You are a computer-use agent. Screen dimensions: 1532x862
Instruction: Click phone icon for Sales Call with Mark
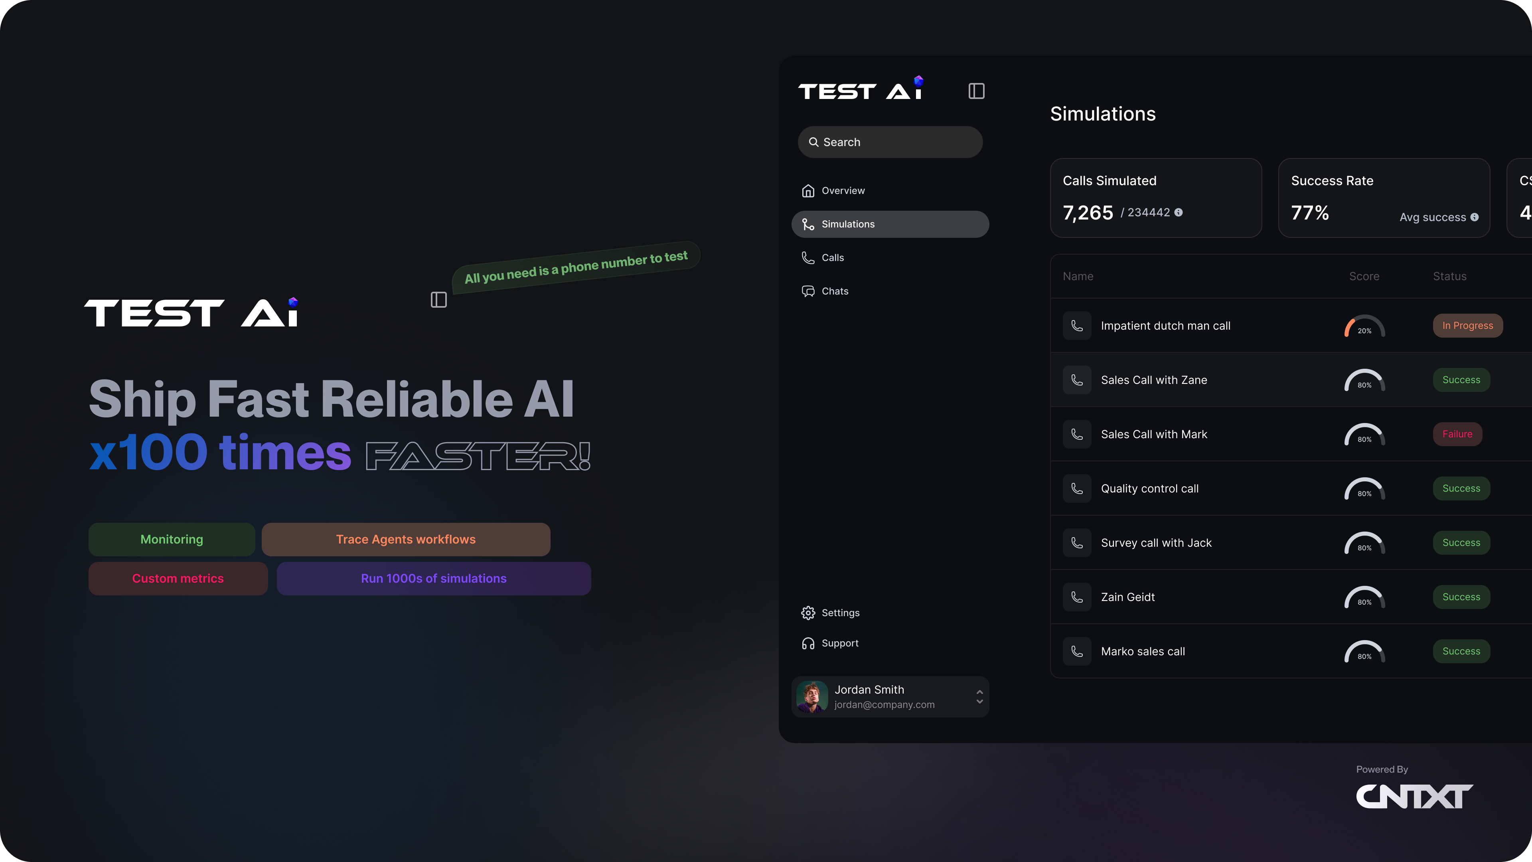[1077, 434]
